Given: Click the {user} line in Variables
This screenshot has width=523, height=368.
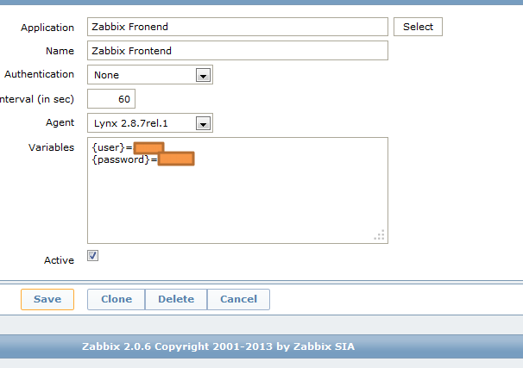Looking at the screenshot, I should pos(111,147).
